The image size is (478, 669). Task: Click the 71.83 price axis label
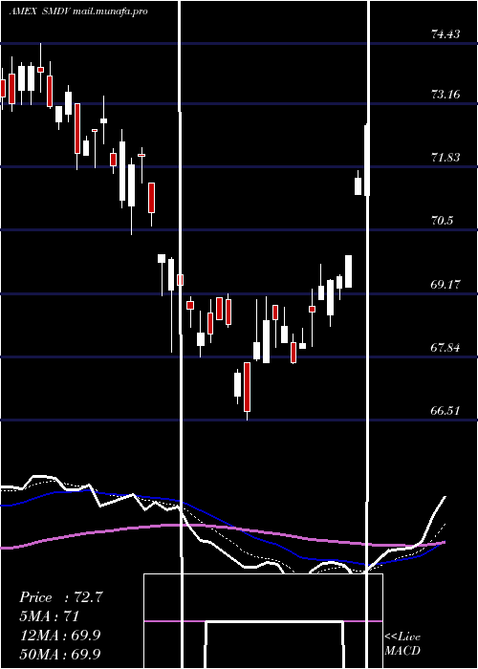445,158
